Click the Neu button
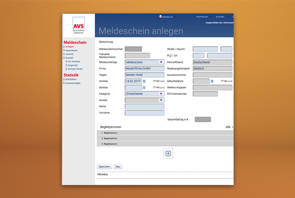This screenshot has height=198, width=295. point(118,167)
